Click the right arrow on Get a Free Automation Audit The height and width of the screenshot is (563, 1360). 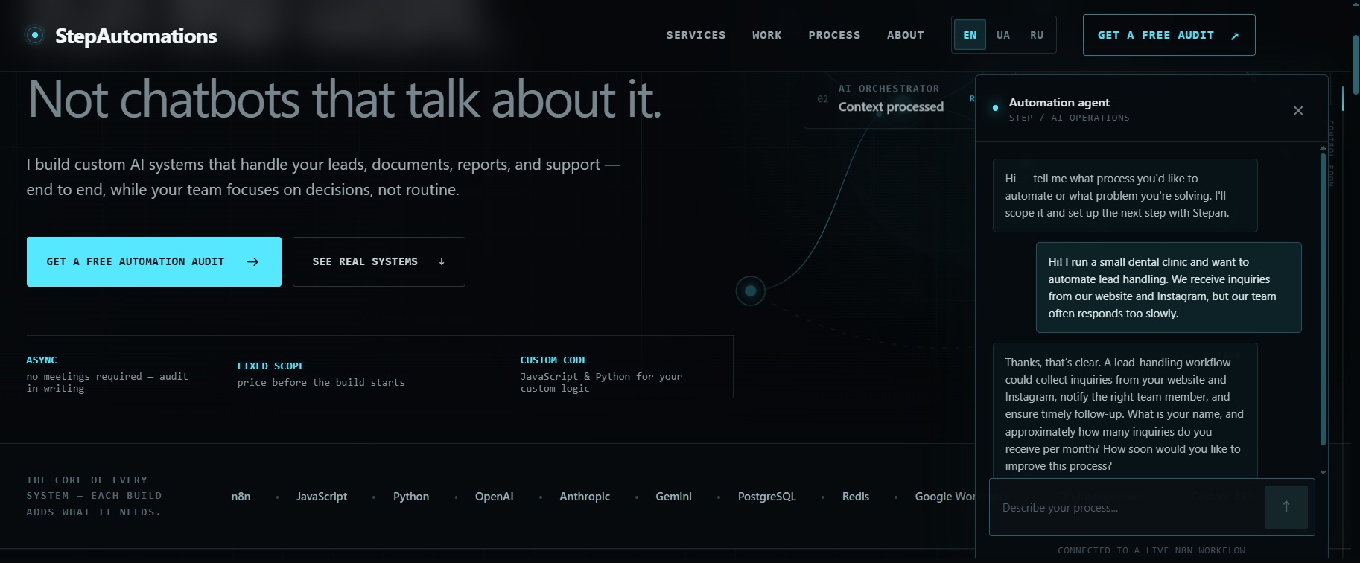coord(252,261)
